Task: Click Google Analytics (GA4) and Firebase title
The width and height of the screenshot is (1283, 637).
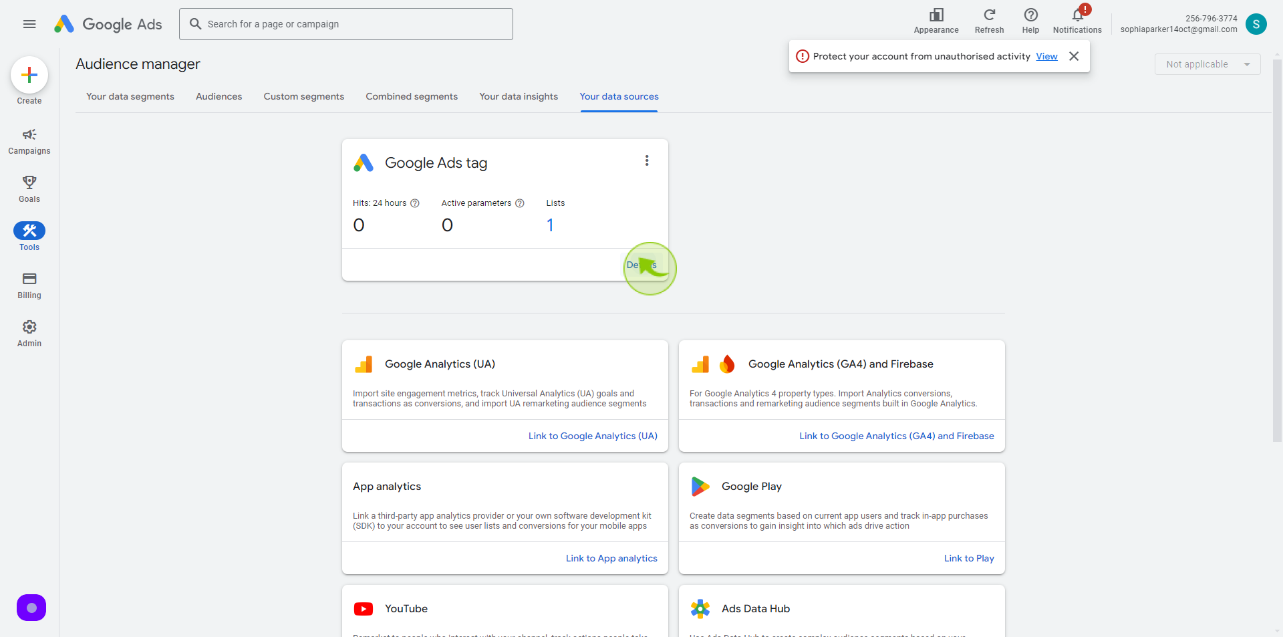Action: (841, 364)
